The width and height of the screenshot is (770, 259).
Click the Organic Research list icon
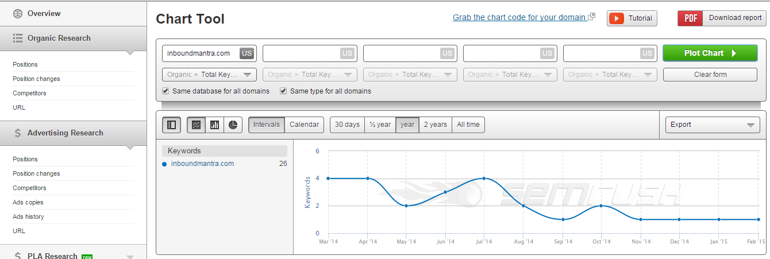pyautogui.click(x=18, y=38)
